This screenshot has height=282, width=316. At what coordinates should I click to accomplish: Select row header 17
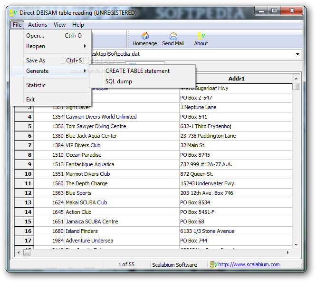tap(24, 241)
